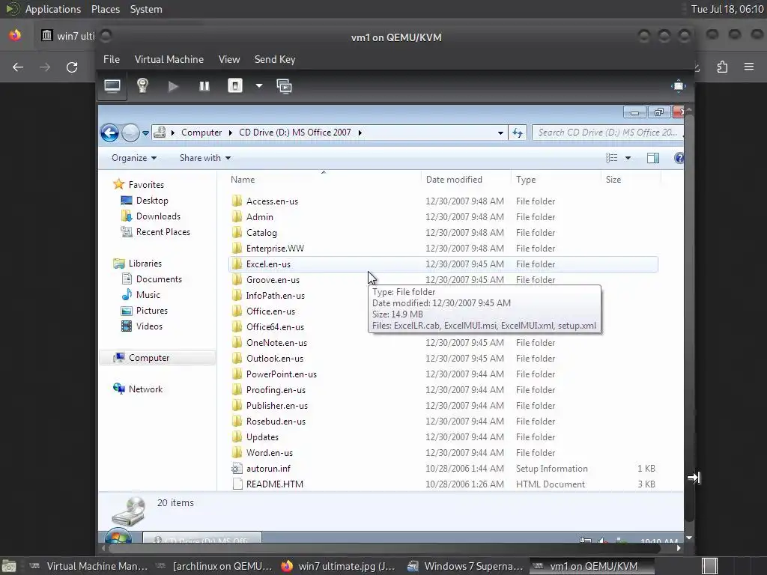
Task: Click the Run virtual machine play button
Action: [x=173, y=87]
